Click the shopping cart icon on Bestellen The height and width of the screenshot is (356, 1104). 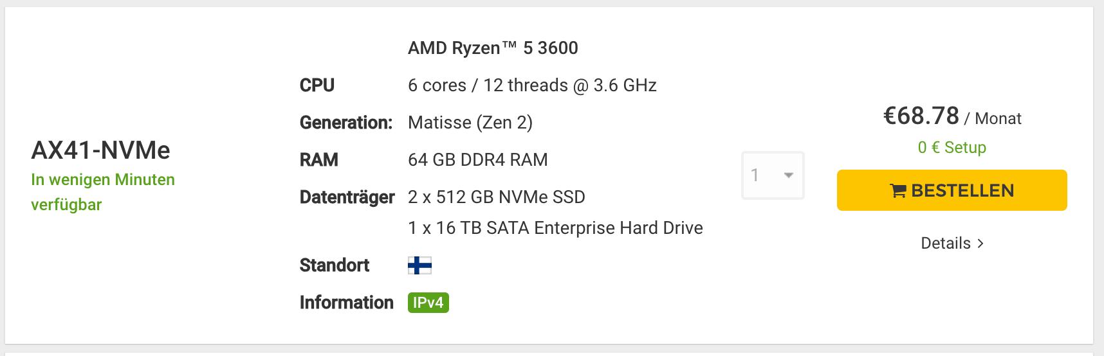tap(898, 191)
